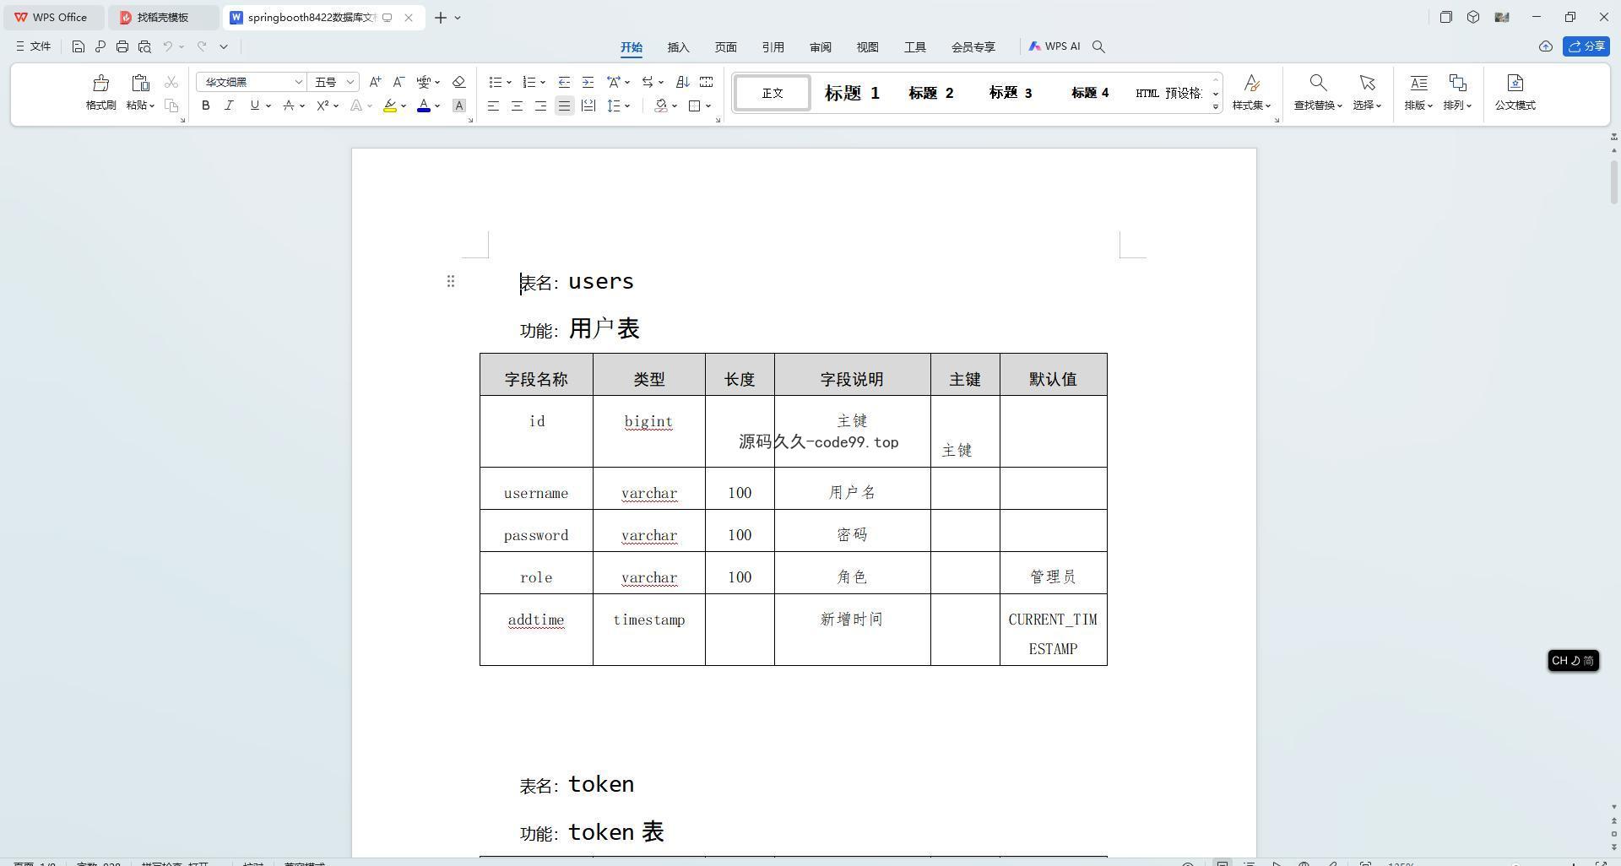Switch to the 插入 Insert tab
The image size is (1621, 866).
679,47
